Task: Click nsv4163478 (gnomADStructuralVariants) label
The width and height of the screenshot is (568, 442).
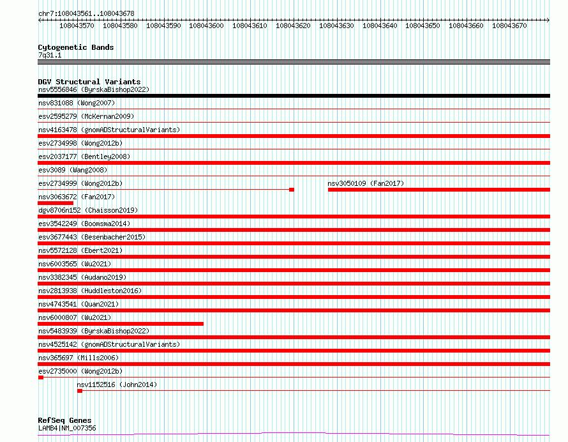Action: point(109,130)
